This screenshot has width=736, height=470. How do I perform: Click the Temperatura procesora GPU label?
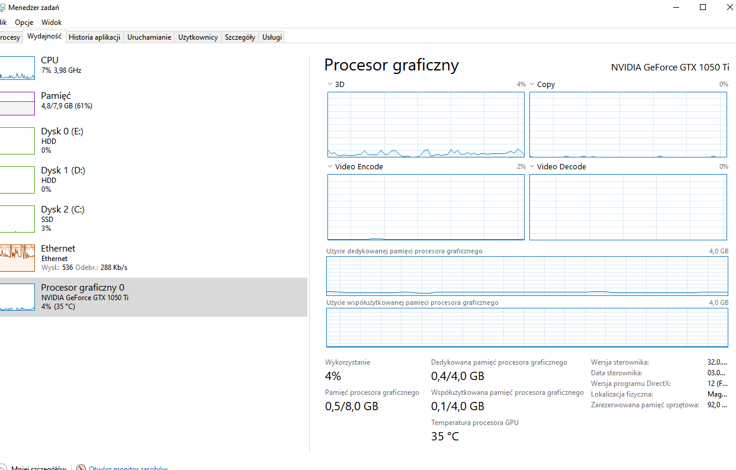475,423
